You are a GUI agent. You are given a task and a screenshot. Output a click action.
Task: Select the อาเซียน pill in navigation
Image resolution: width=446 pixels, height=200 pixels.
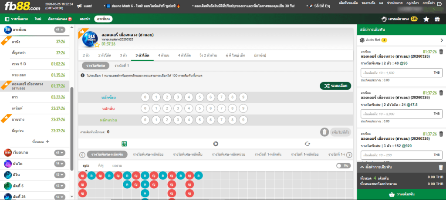[103, 19]
